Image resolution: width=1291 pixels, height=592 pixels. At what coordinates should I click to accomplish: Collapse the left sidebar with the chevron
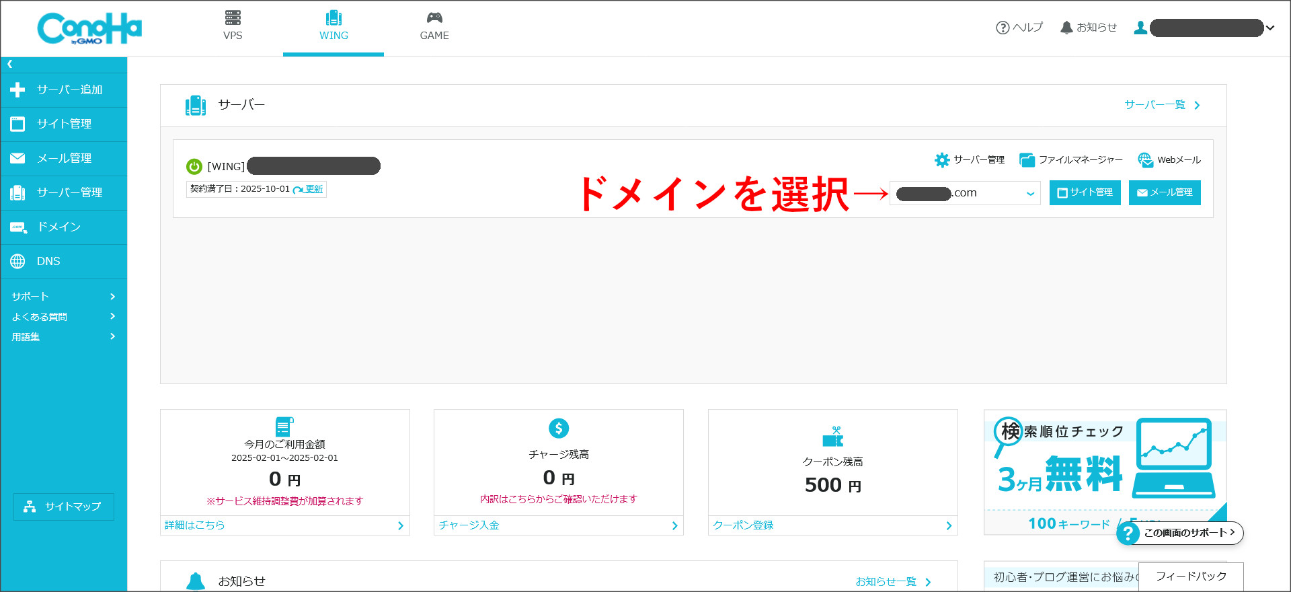click(10, 65)
